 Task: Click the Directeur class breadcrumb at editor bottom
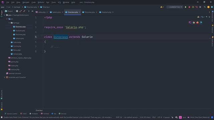pyautogui.click(x=39, y=110)
